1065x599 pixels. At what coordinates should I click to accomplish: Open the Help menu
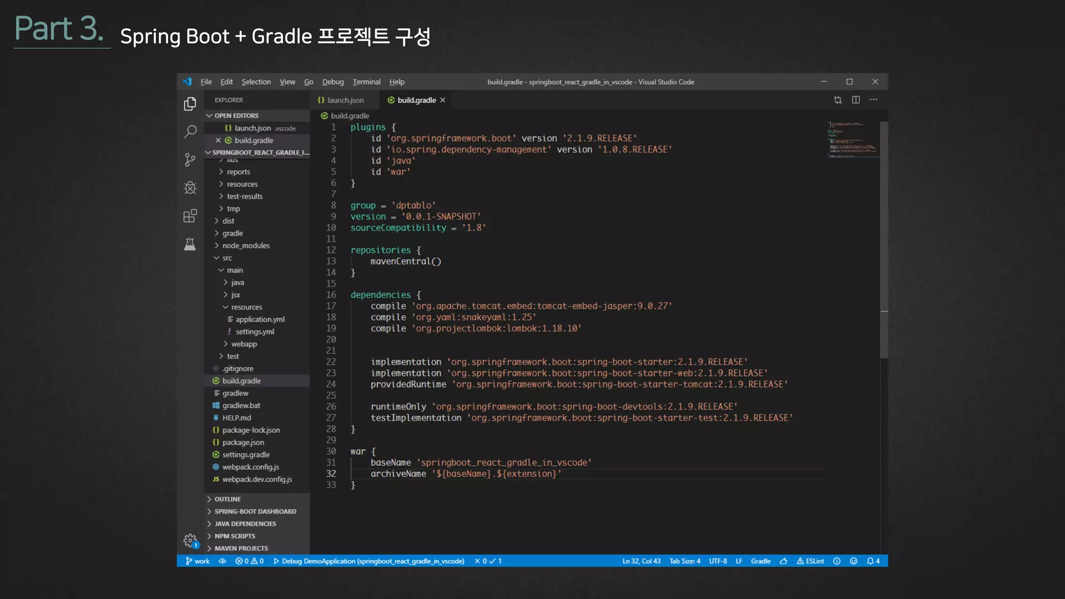tap(397, 82)
